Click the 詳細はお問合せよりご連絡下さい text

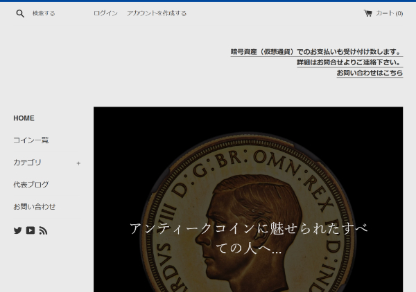pos(349,62)
